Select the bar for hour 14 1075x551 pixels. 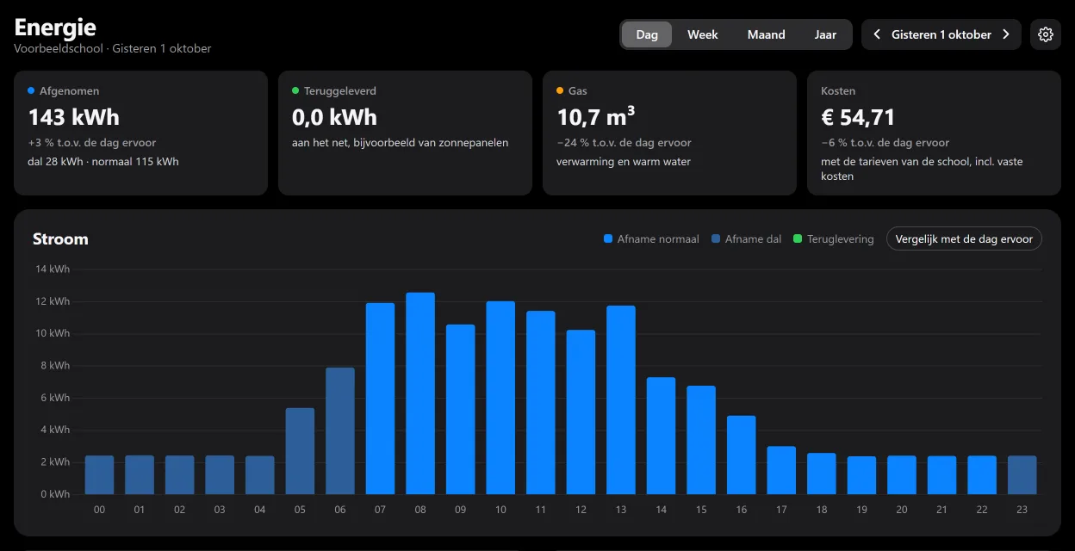pos(661,436)
